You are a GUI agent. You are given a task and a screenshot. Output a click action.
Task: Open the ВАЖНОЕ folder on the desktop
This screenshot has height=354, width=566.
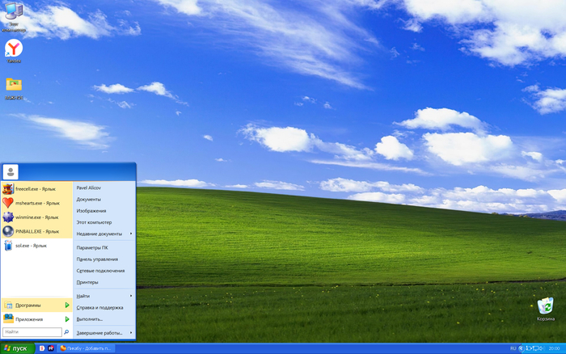(x=14, y=85)
